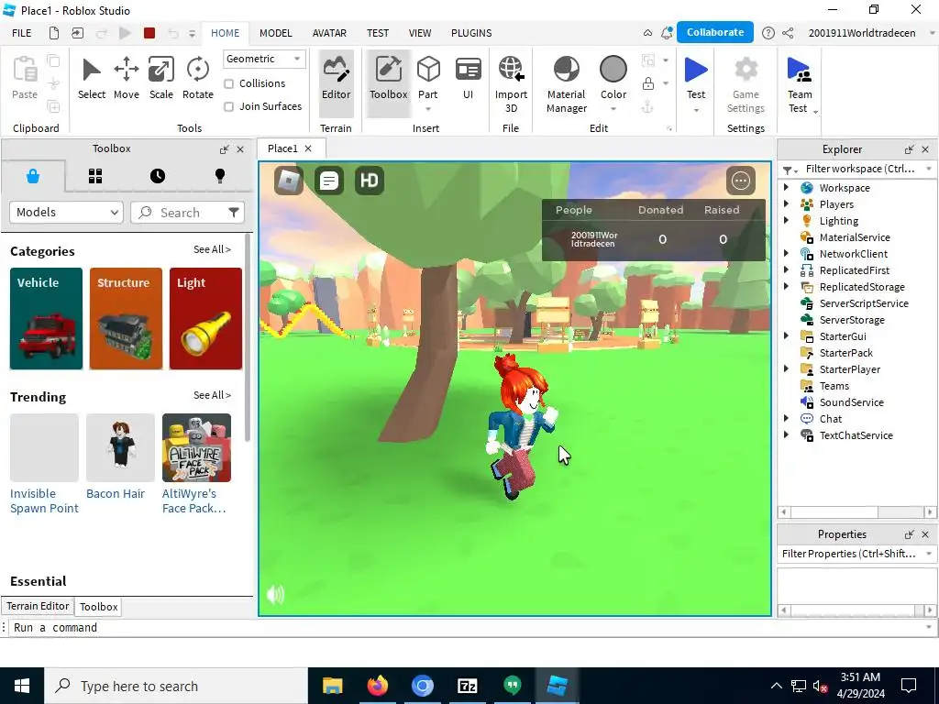Expand the TextChatService node
This screenshot has width=939, height=704.
[786, 434]
